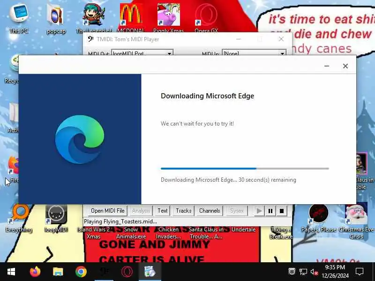Click the Edge logo in installer
375x281 pixels.
(80, 139)
